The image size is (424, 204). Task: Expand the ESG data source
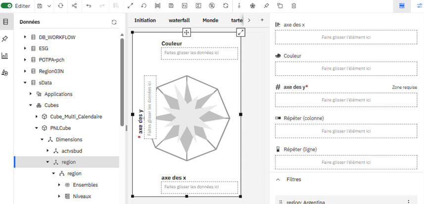[25, 48]
